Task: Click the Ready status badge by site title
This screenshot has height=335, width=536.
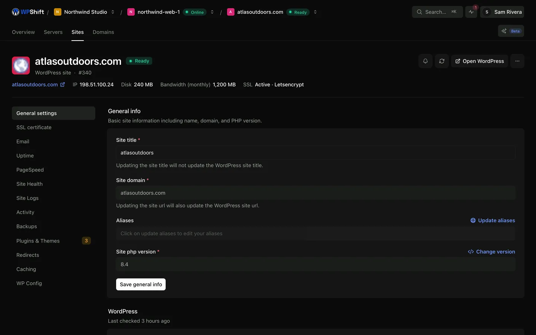Action: [x=139, y=61]
